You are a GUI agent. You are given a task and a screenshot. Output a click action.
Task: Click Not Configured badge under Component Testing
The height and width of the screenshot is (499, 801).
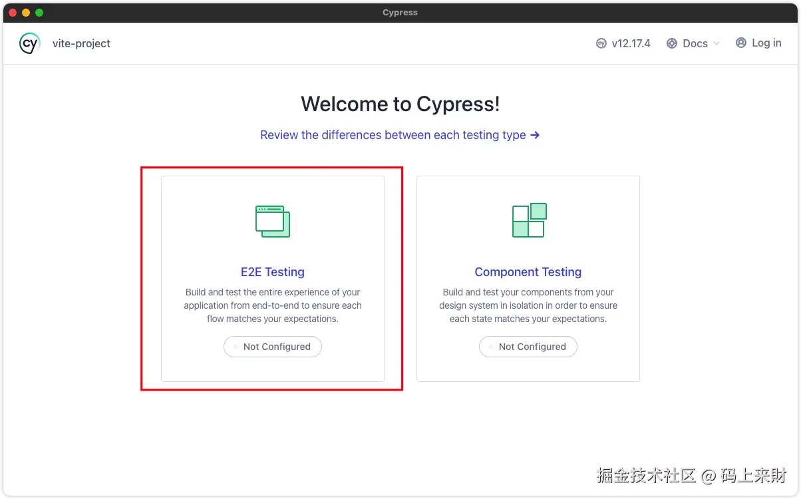(x=528, y=347)
